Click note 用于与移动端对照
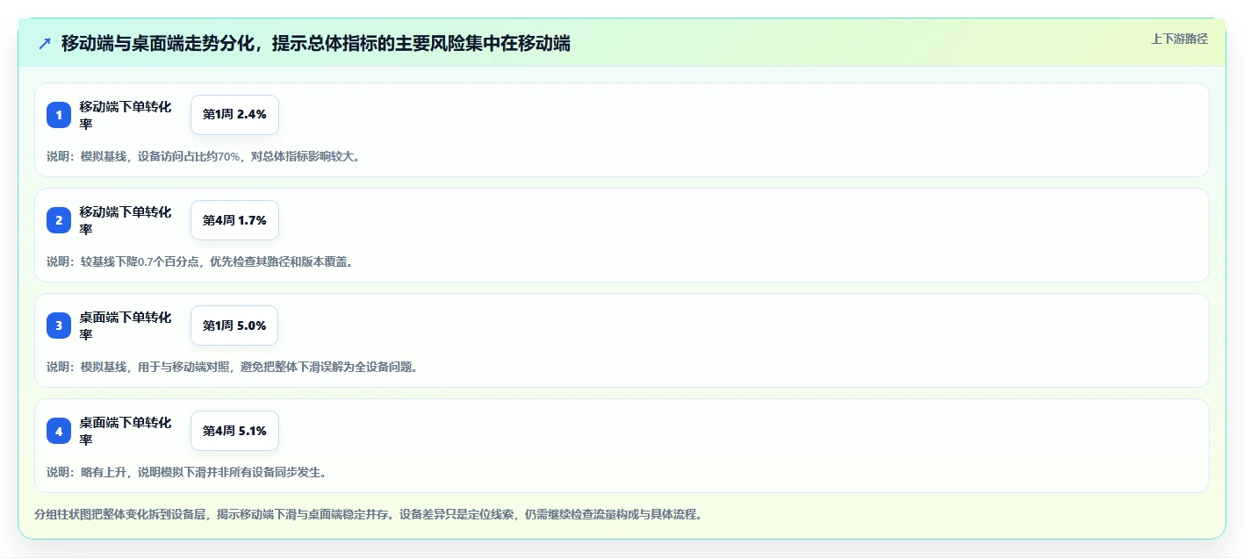Image resolution: width=1244 pixels, height=558 pixels. [233, 367]
